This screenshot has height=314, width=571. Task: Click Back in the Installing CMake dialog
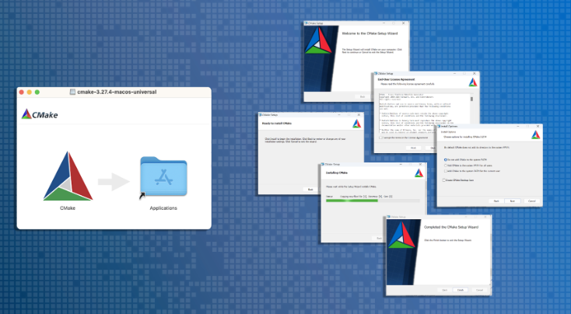(379, 239)
